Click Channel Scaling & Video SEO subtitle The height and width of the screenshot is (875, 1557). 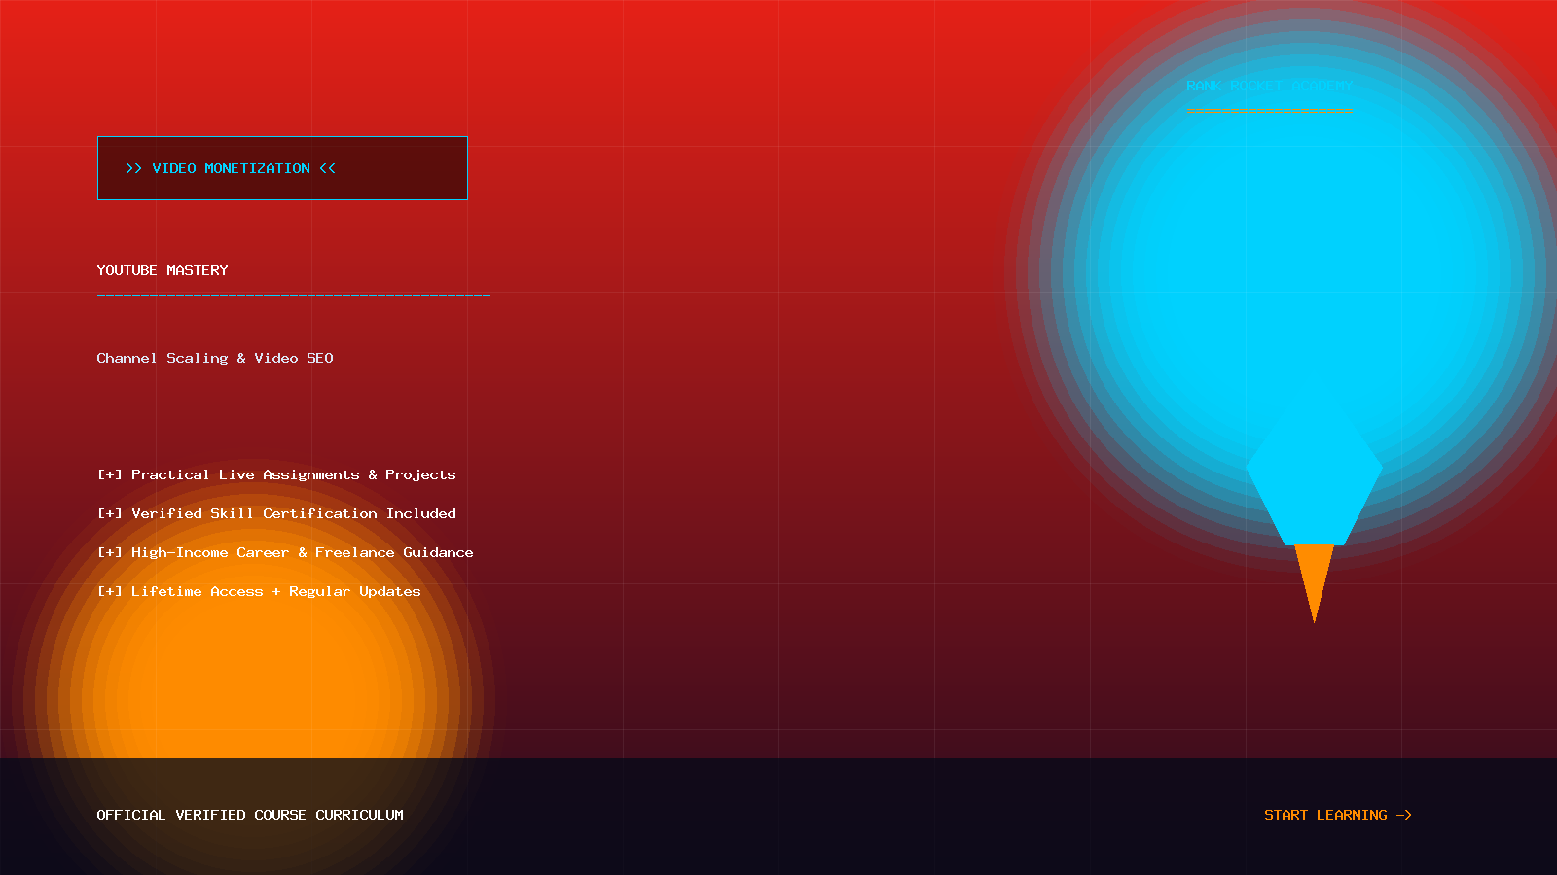pos(215,358)
